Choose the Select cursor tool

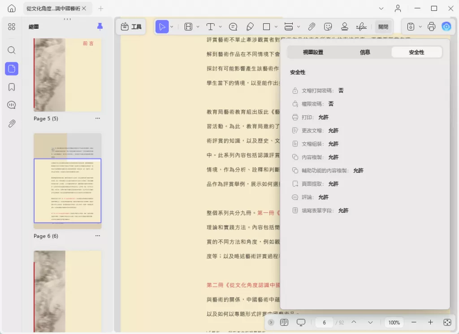point(162,26)
